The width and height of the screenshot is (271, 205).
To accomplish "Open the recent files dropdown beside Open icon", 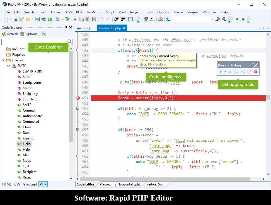I will (33, 19).
